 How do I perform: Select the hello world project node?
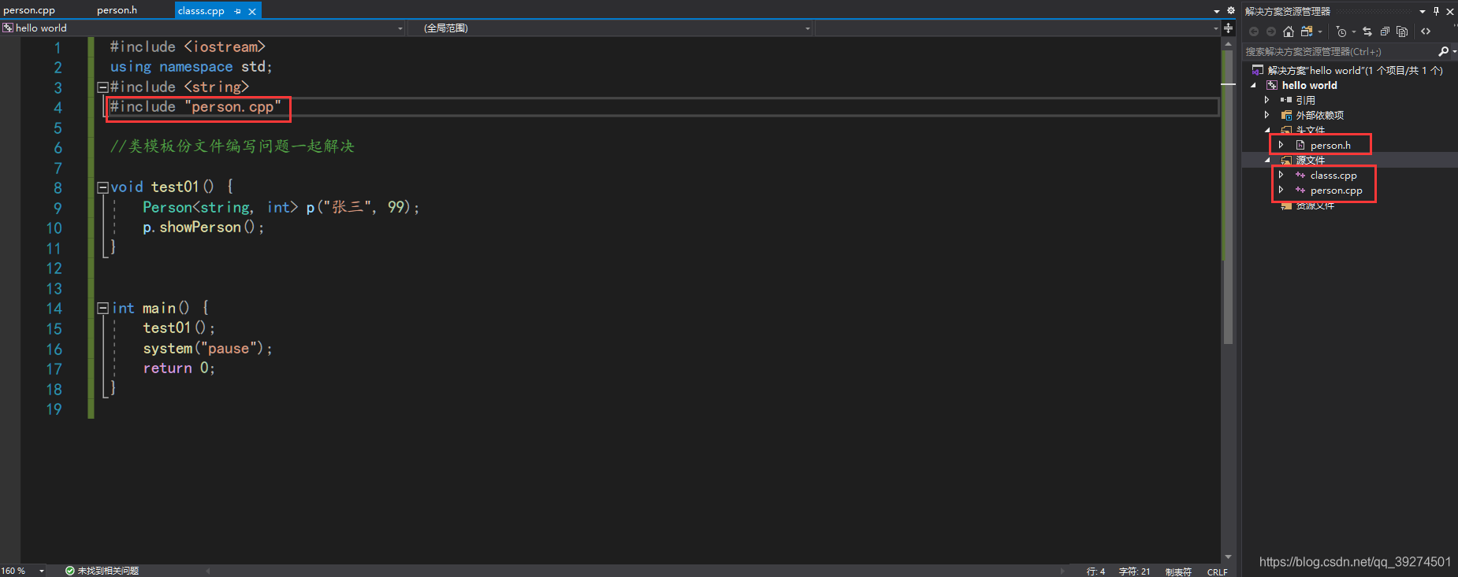pos(1309,86)
